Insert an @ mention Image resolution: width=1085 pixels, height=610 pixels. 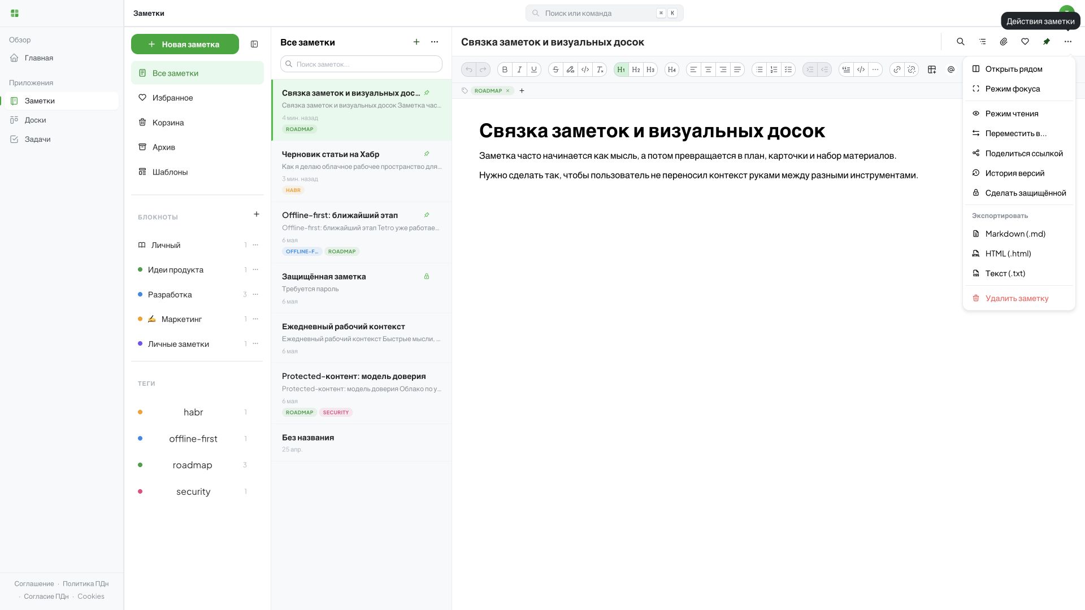coord(951,69)
